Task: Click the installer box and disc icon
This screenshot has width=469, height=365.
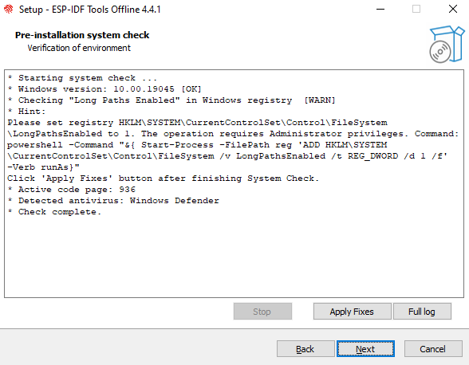Action: (447, 45)
